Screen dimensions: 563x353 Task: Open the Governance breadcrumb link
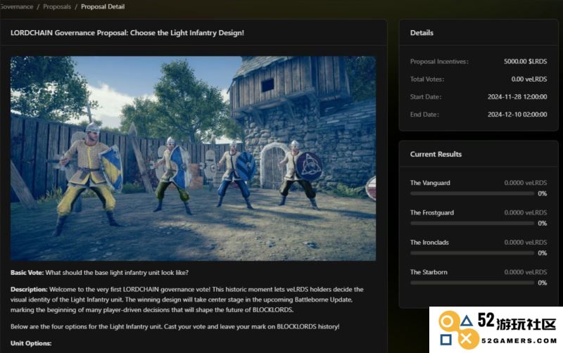(x=16, y=6)
